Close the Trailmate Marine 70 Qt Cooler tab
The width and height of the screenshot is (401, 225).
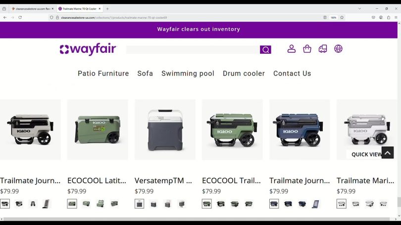[x=100, y=9]
